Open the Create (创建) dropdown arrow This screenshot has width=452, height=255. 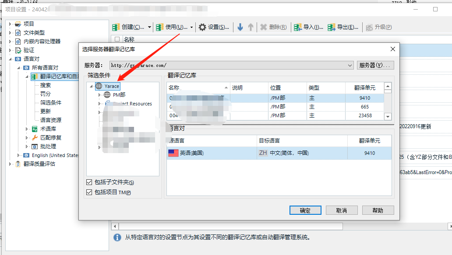pyautogui.click(x=149, y=27)
